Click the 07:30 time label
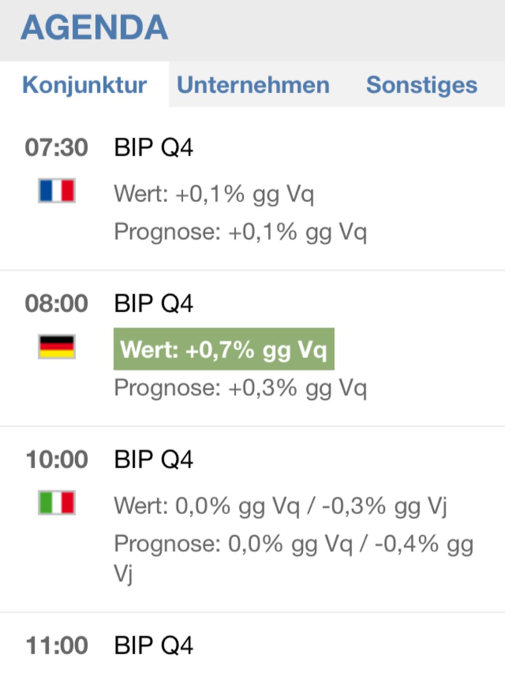 (56, 147)
